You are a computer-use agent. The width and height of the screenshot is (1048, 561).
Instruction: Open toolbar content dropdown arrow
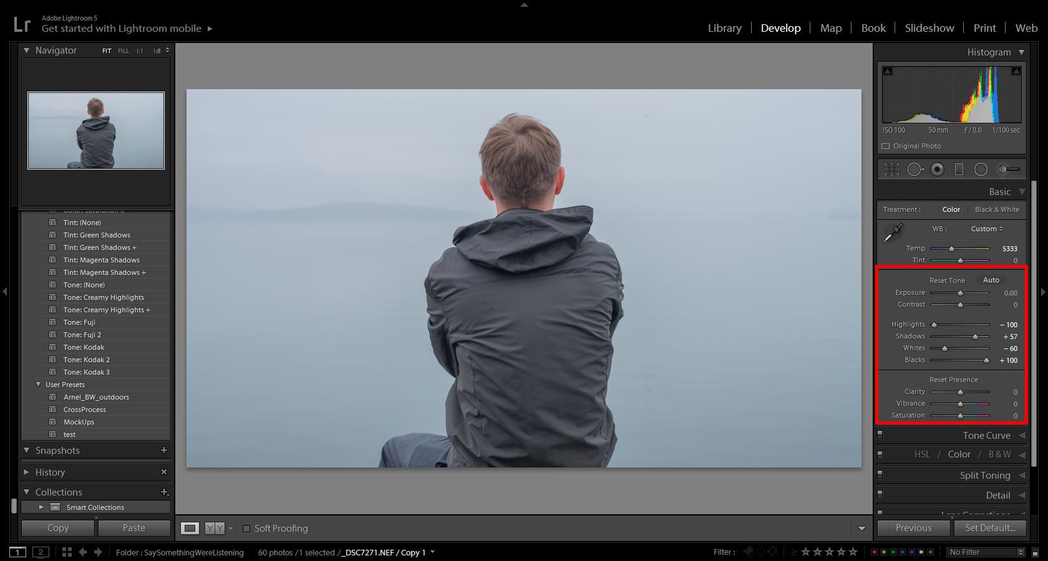point(861,529)
